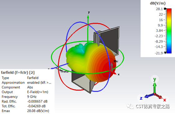The width and height of the screenshot is (175, 114).
Task: Click the blue z-axis arrow in orientation gizmo
Action: click(x=149, y=96)
